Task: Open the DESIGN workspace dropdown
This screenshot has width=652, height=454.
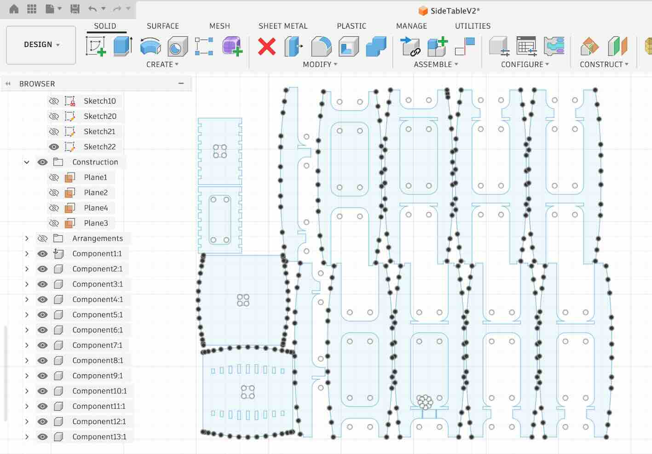Action: tap(41, 45)
